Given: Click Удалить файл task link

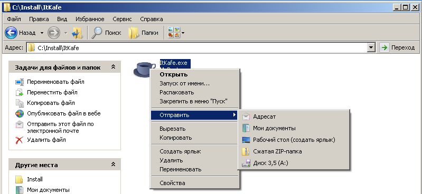Looking at the screenshot, I should [46, 140].
